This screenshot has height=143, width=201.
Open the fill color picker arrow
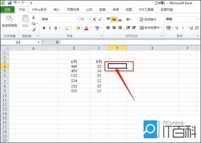(82, 28)
